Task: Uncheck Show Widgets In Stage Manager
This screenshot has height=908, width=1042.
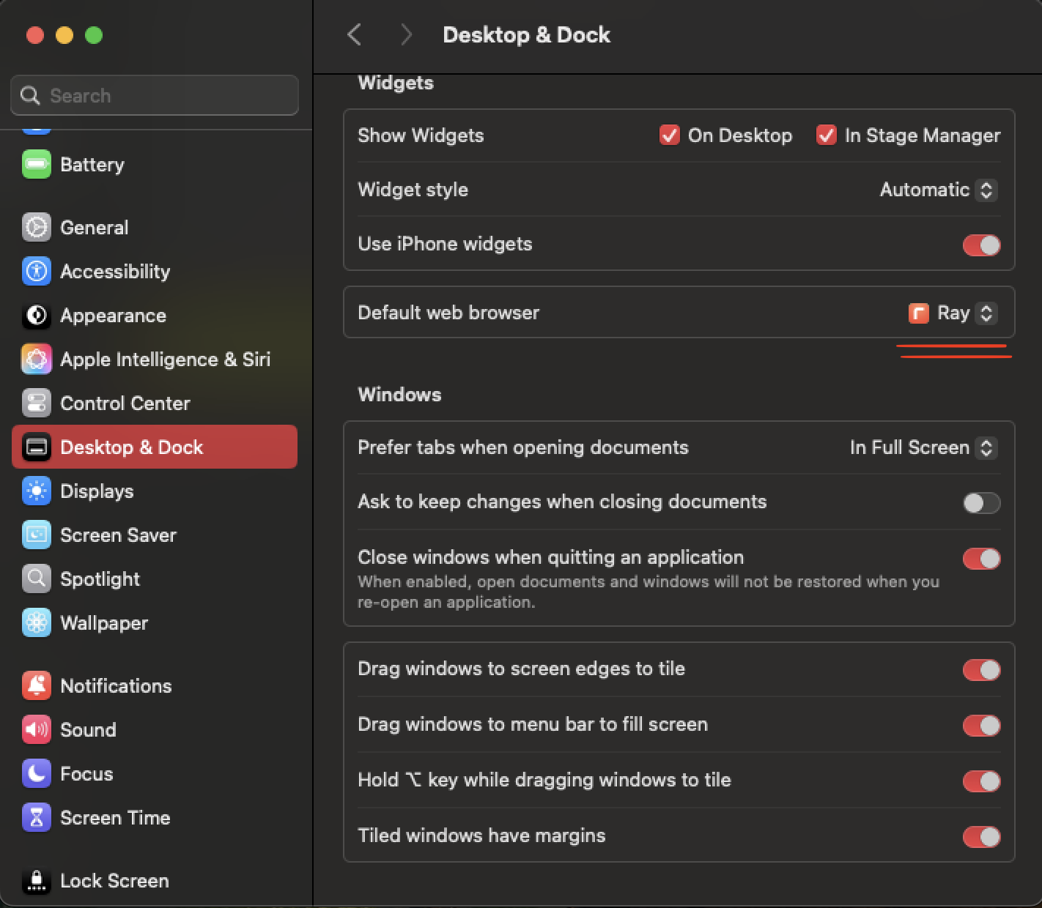Action: point(826,135)
